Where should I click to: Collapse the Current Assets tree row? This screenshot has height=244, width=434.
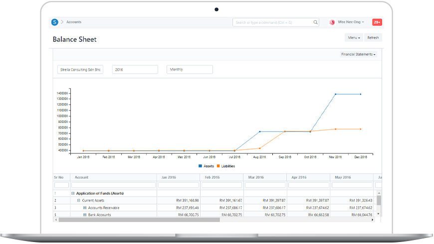point(79,200)
